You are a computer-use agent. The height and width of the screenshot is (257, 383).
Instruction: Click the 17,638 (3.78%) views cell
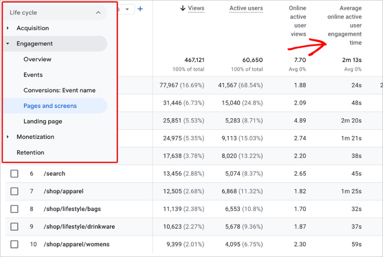click(x=184, y=156)
